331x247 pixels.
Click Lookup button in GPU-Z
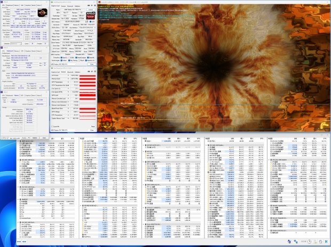click(x=91, y=10)
